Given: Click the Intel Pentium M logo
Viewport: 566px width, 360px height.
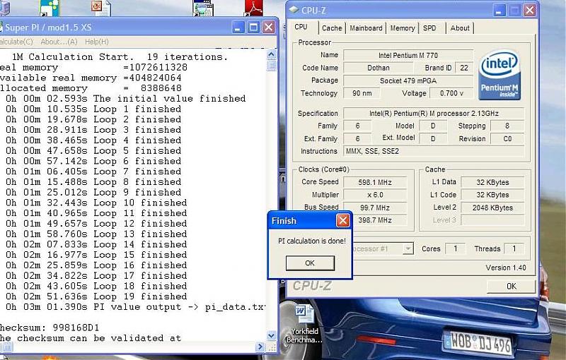Looking at the screenshot, I should 501,75.
